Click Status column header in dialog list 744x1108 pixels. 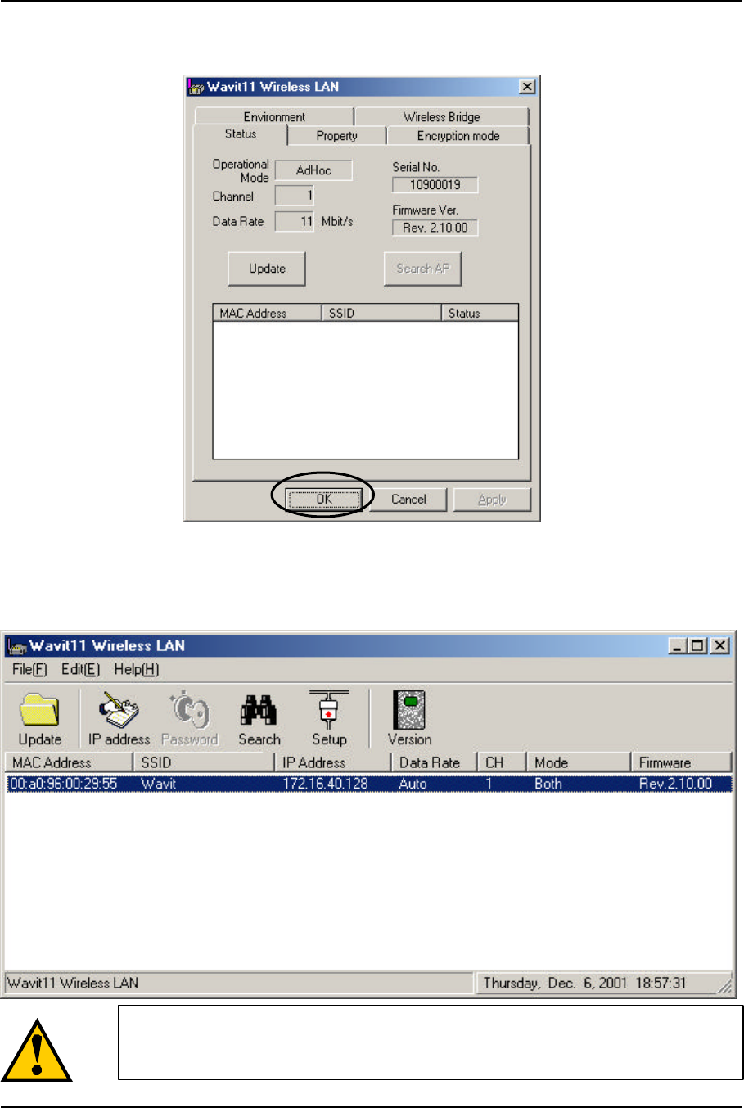click(x=480, y=313)
